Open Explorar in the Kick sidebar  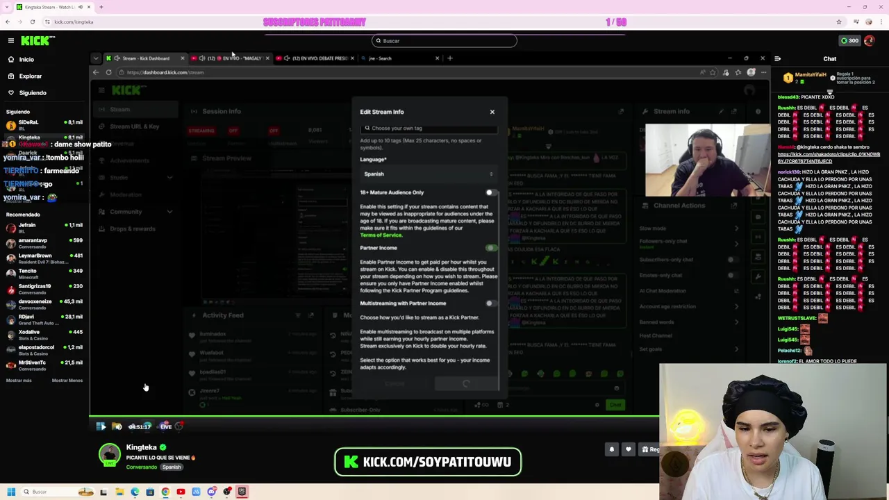30,76
